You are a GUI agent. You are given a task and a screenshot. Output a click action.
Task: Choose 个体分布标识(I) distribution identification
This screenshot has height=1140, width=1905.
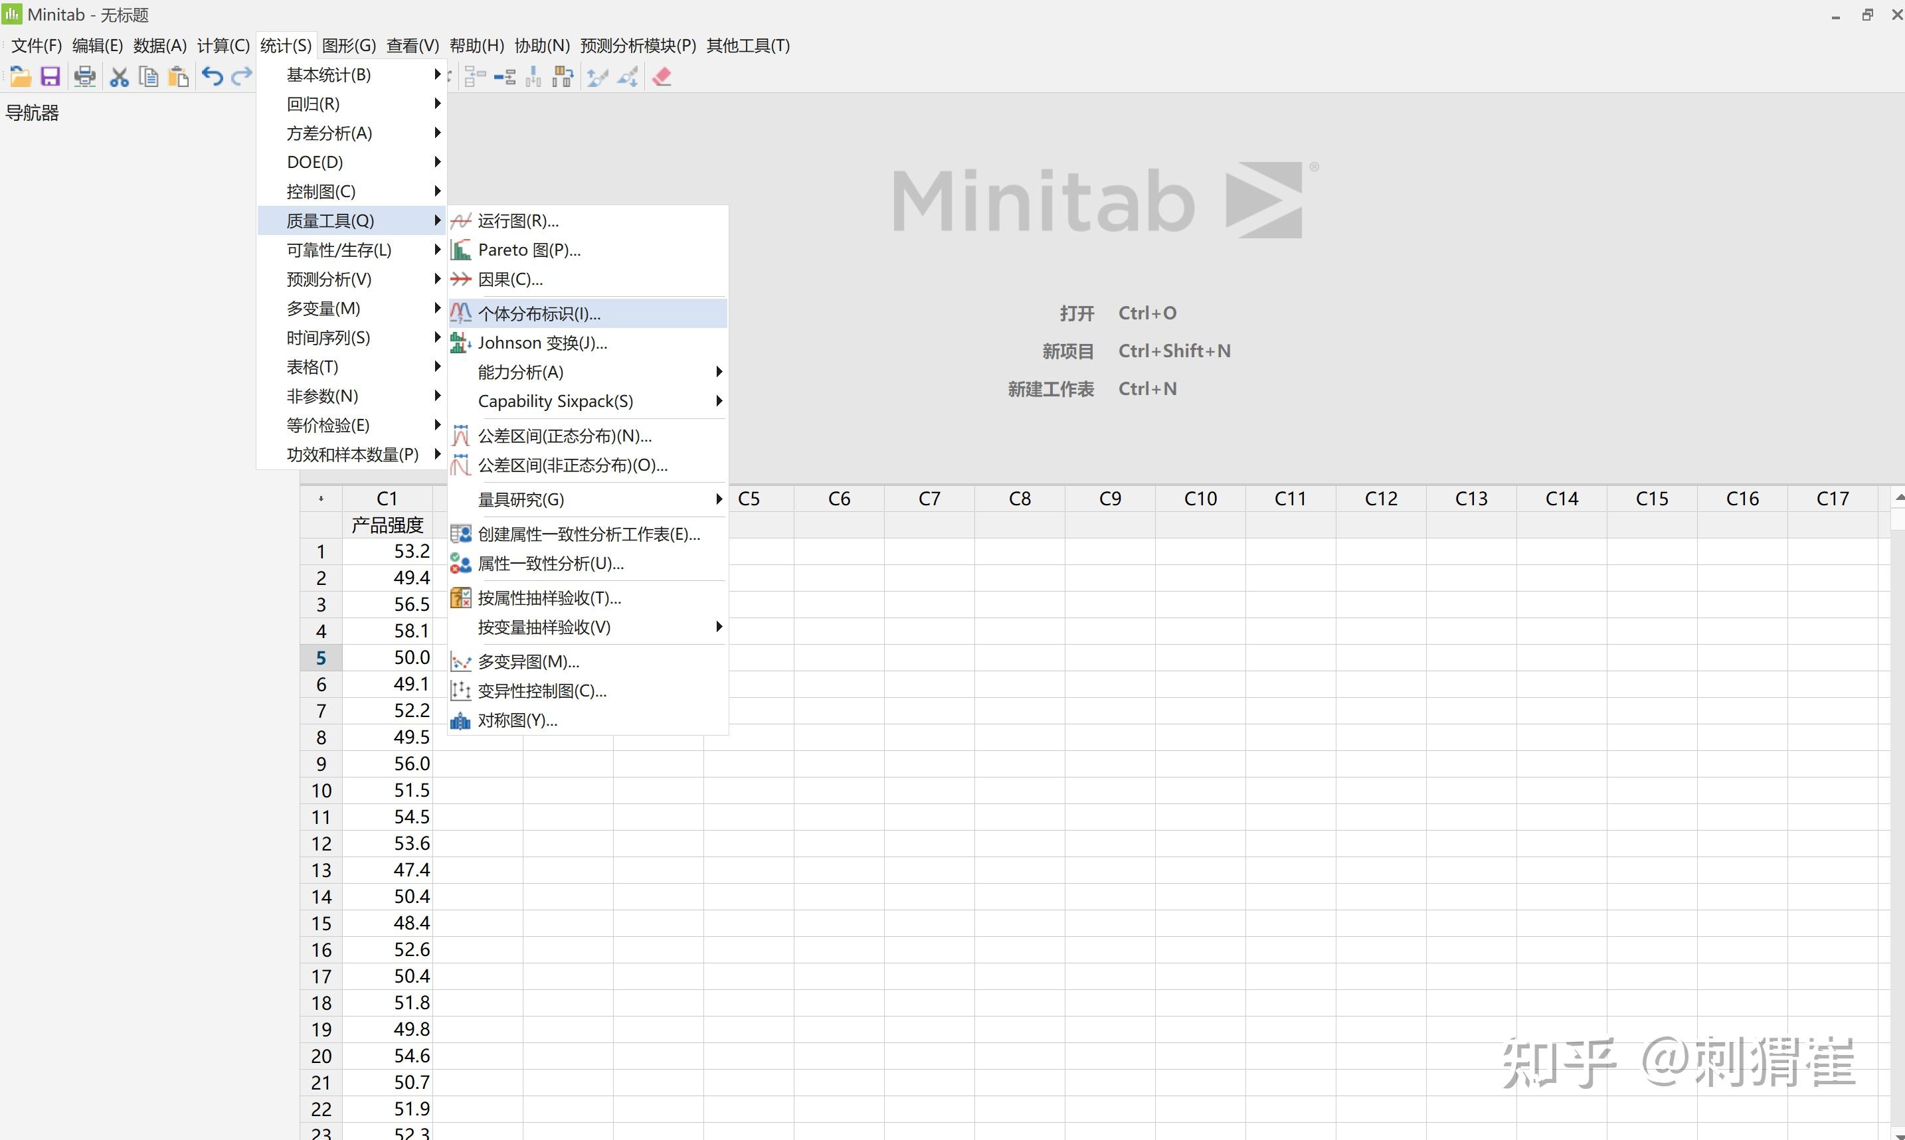[x=588, y=313]
